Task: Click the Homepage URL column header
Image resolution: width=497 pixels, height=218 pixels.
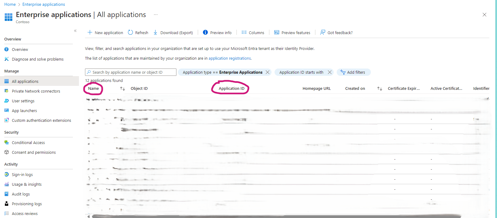Action: point(317,89)
